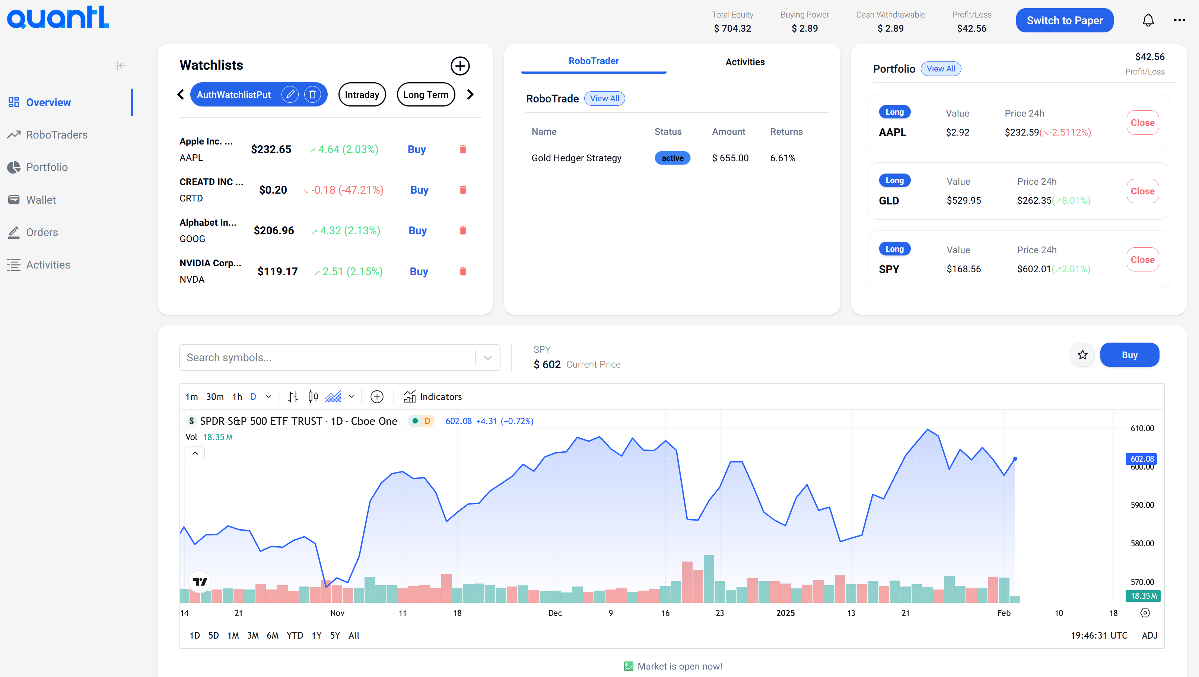Switch to the RoboTrader tab
Viewport: 1199px width, 677px height.
tap(594, 61)
